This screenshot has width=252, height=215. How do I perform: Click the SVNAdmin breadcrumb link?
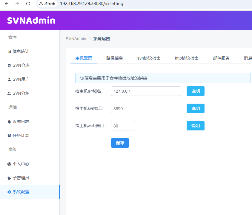tap(76, 39)
